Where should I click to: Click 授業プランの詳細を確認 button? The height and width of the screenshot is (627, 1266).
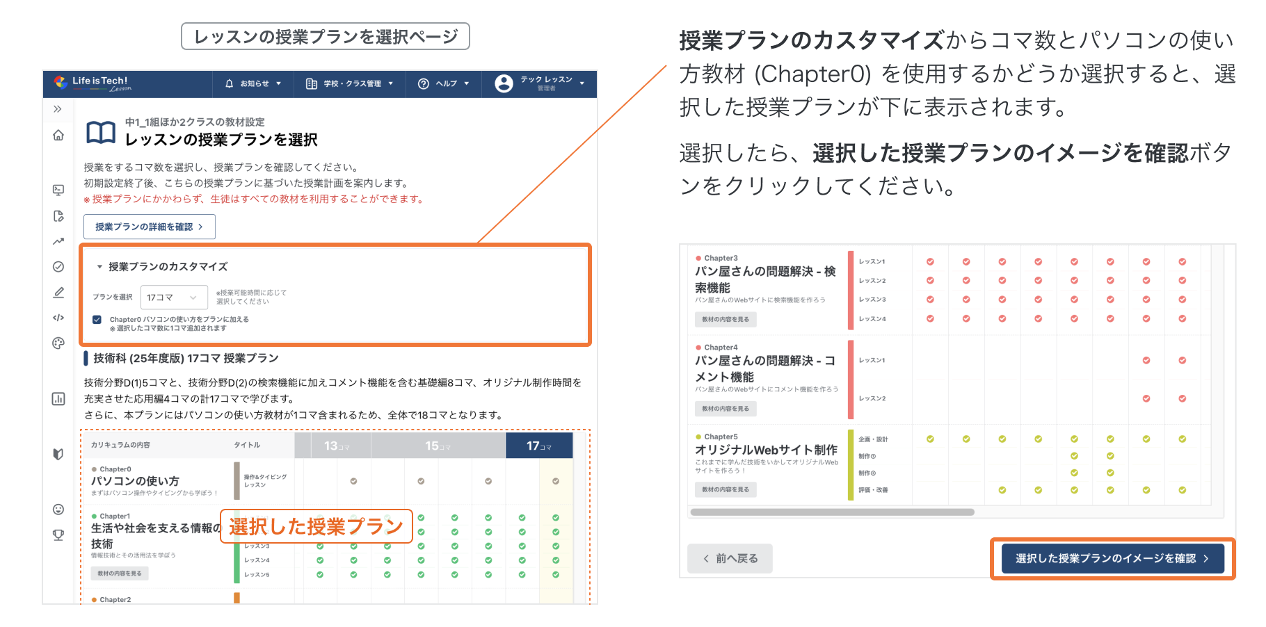(x=149, y=227)
